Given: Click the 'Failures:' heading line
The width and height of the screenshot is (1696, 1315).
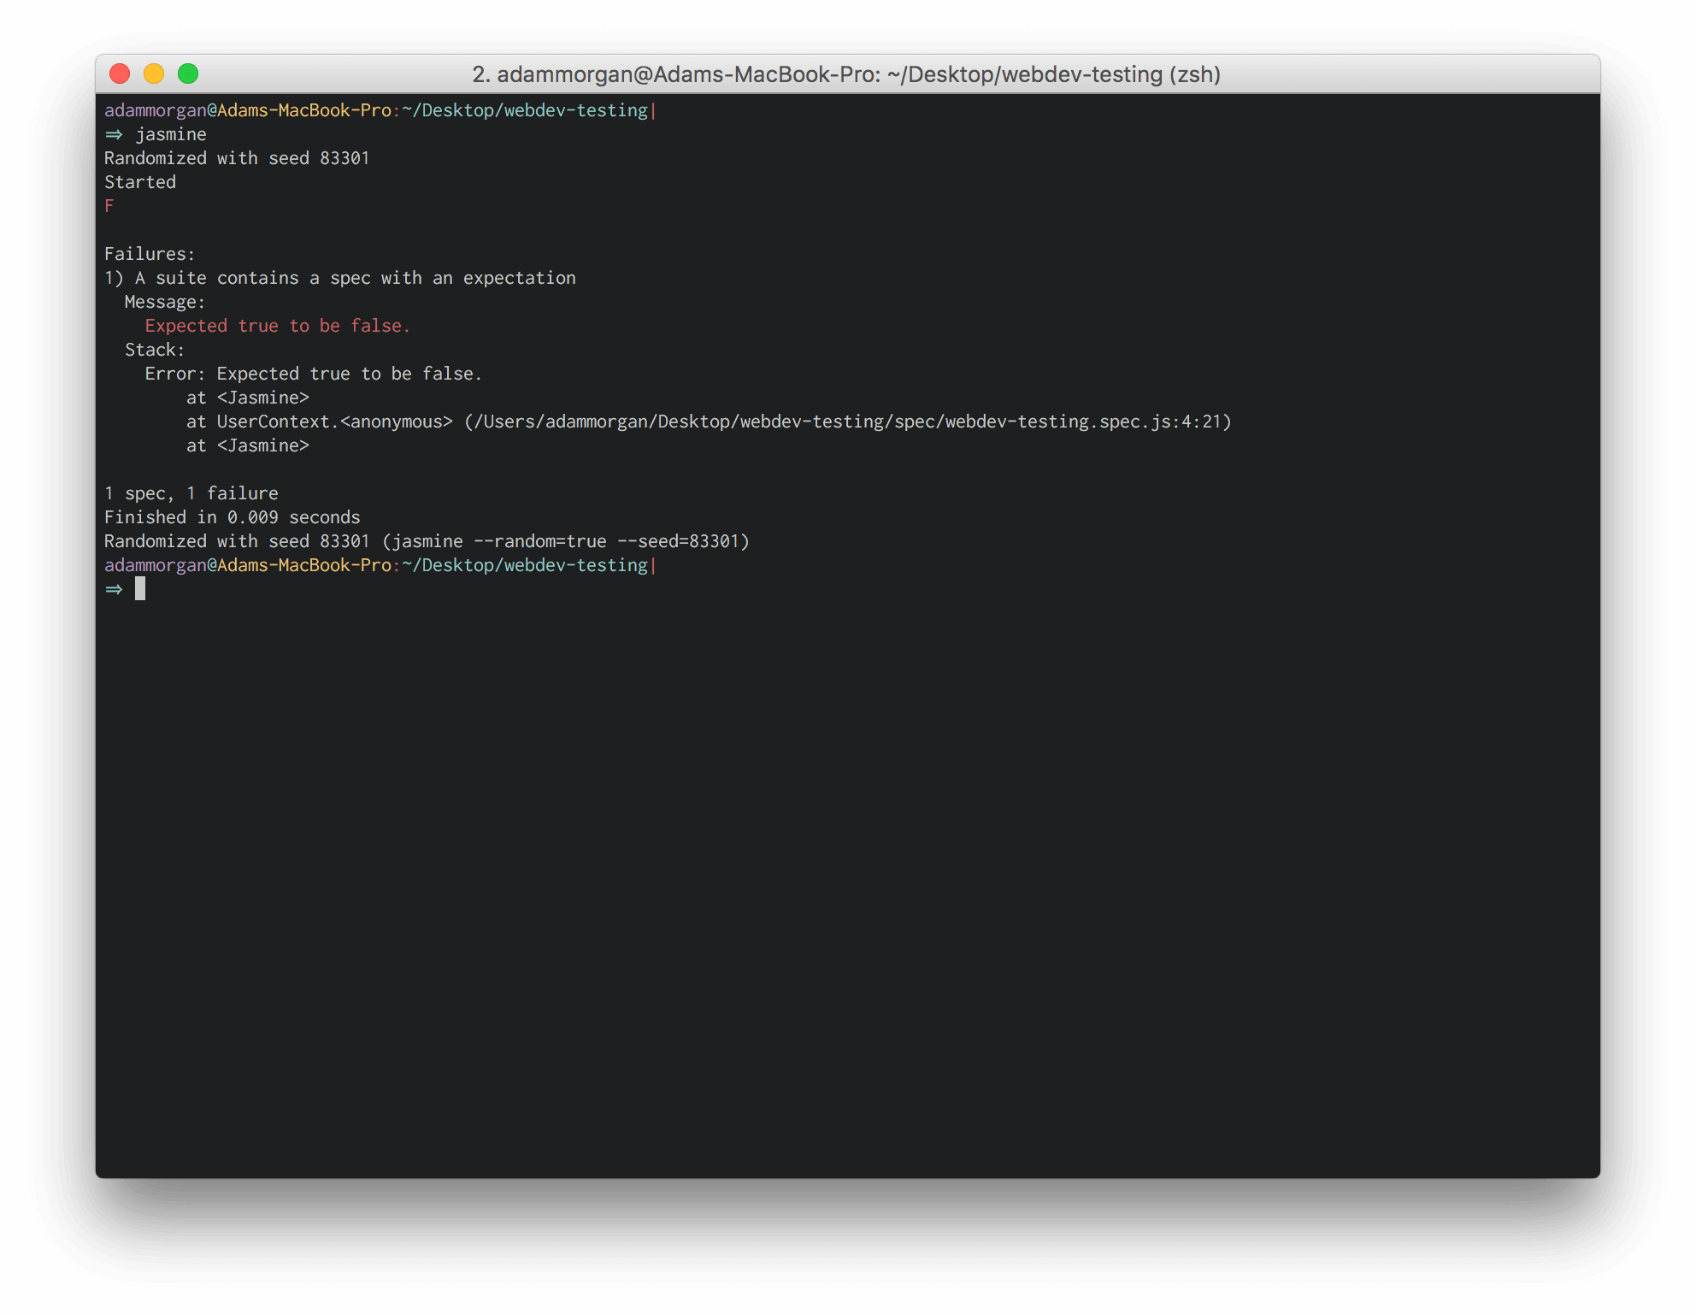Looking at the screenshot, I should click(x=150, y=254).
